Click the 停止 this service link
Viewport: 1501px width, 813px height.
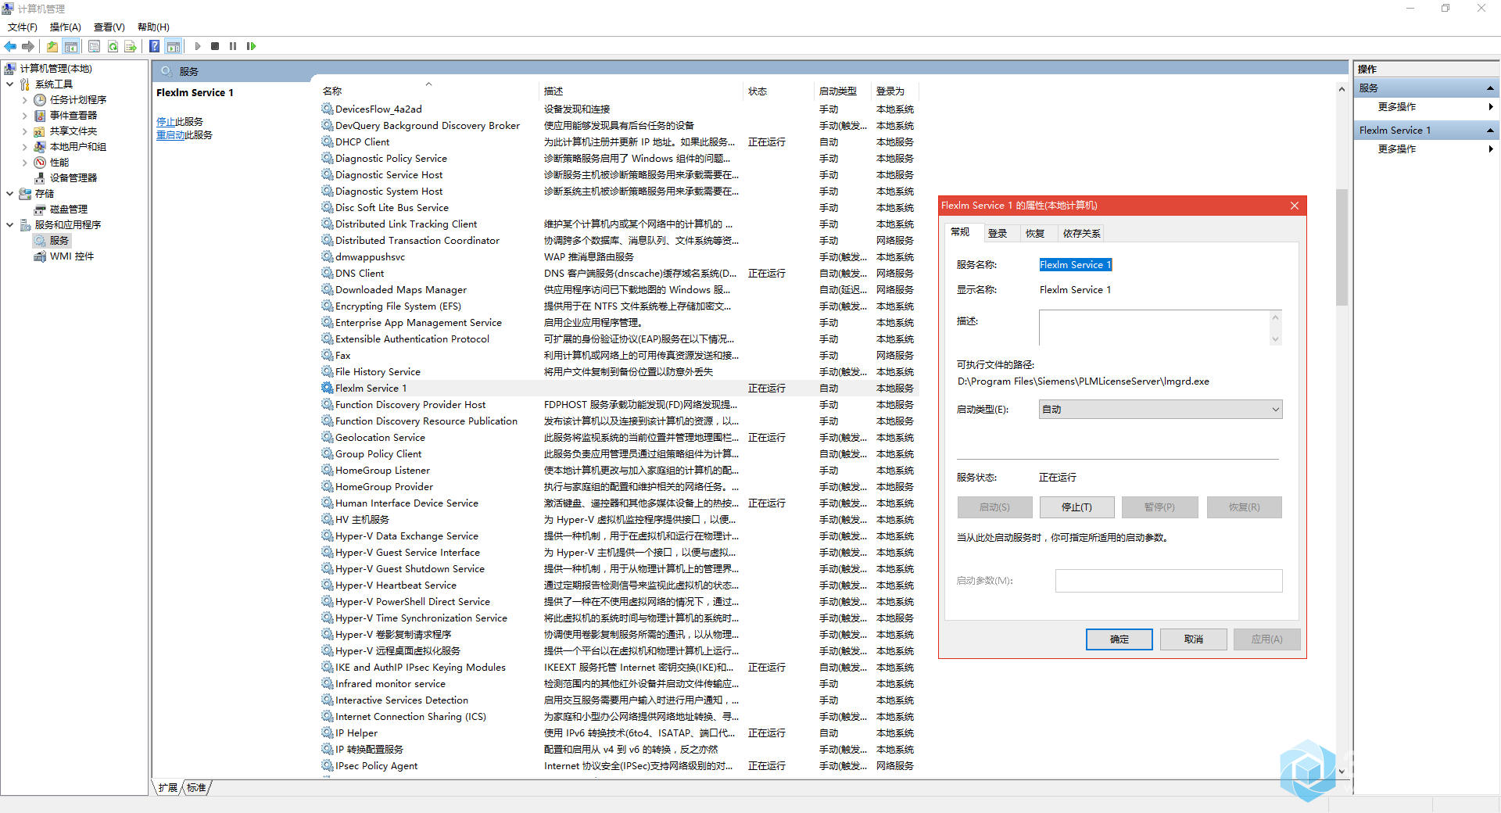166,122
